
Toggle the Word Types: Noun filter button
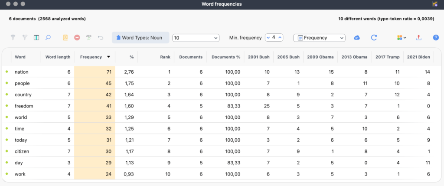point(140,38)
